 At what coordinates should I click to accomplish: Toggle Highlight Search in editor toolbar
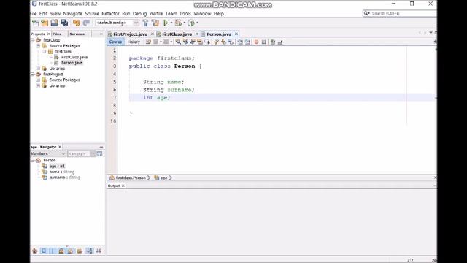click(200, 42)
